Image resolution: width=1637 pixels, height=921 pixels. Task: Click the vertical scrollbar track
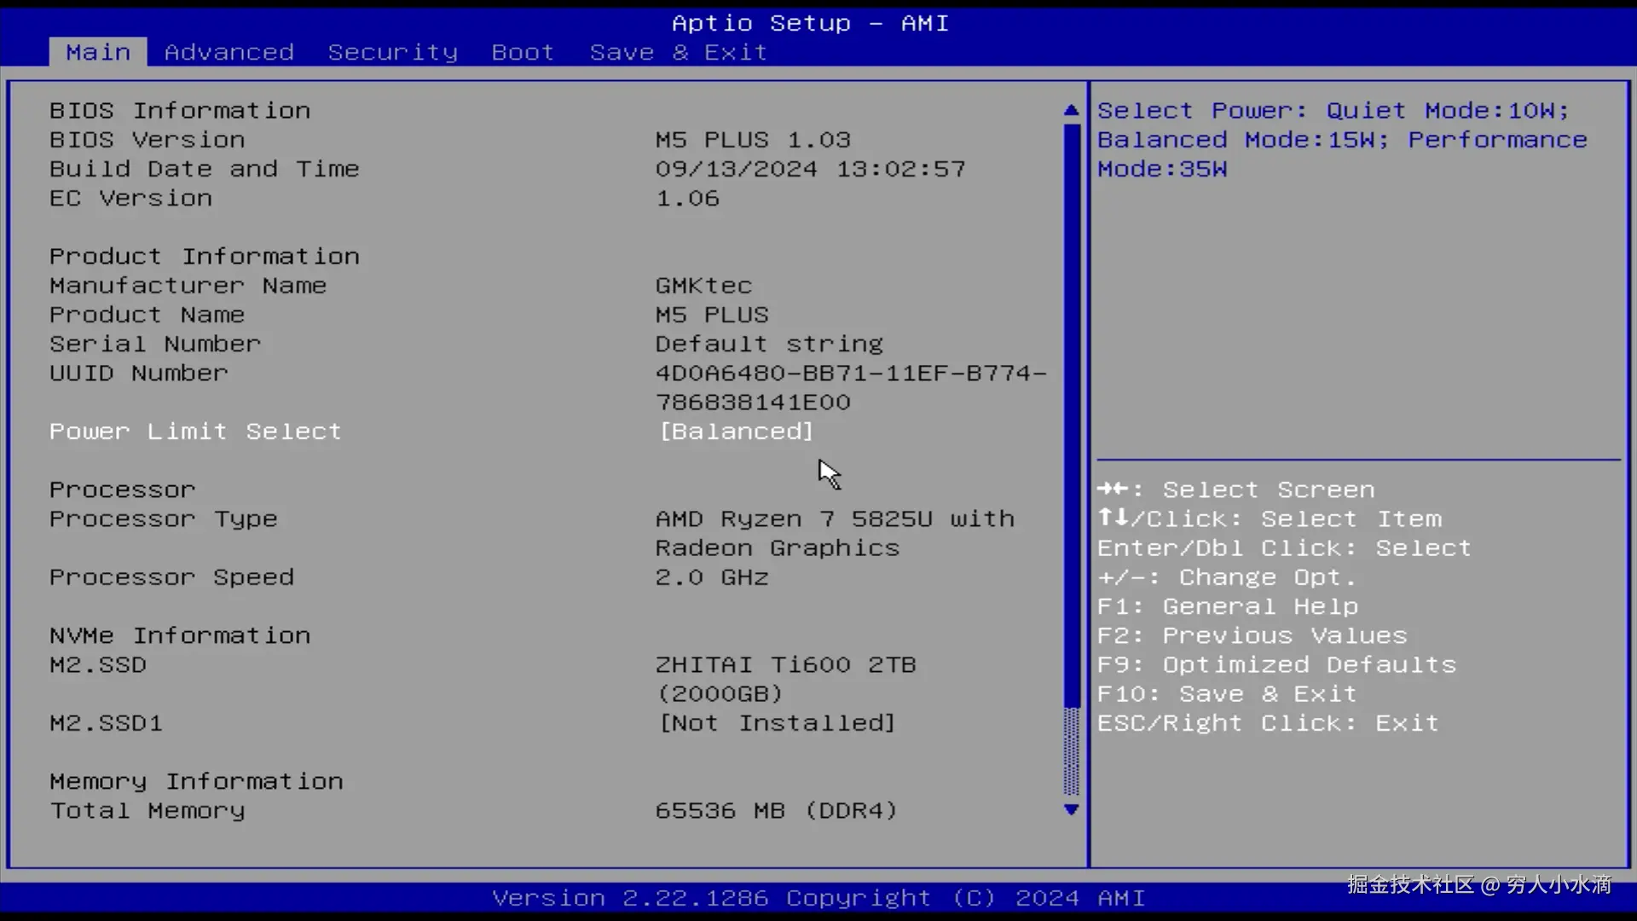click(x=1071, y=750)
